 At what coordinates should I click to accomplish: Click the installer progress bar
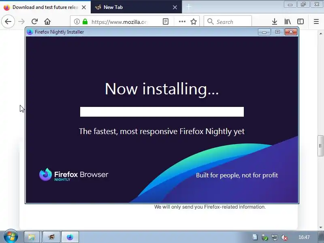point(162,112)
